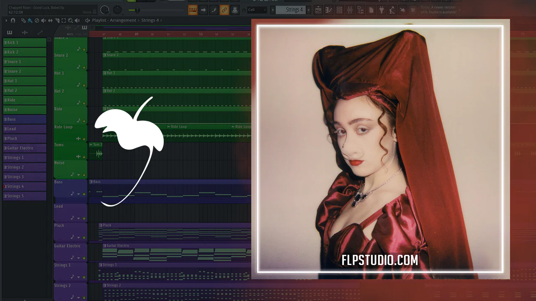536x301 pixels.
Task: Open Strings 4 breadcrumb in playlist title
Action: (x=150, y=20)
